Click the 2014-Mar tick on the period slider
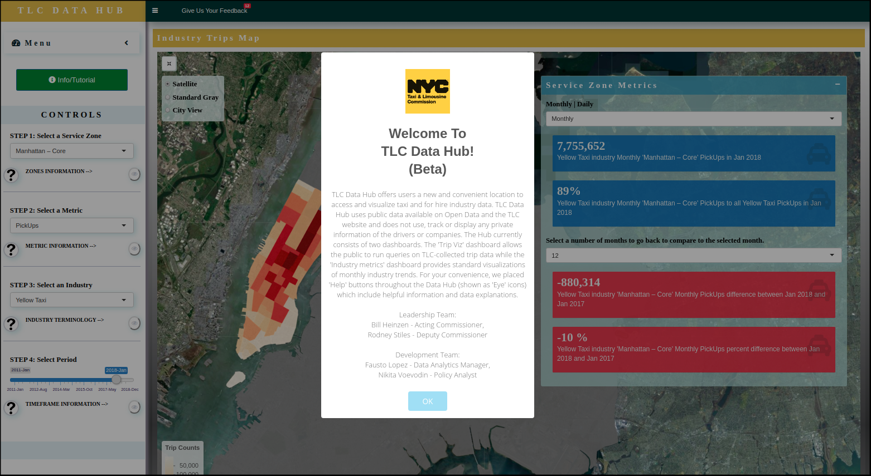Viewport: 871px width, 476px height. pos(61,390)
